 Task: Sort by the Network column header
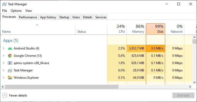click(x=175, y=29)
